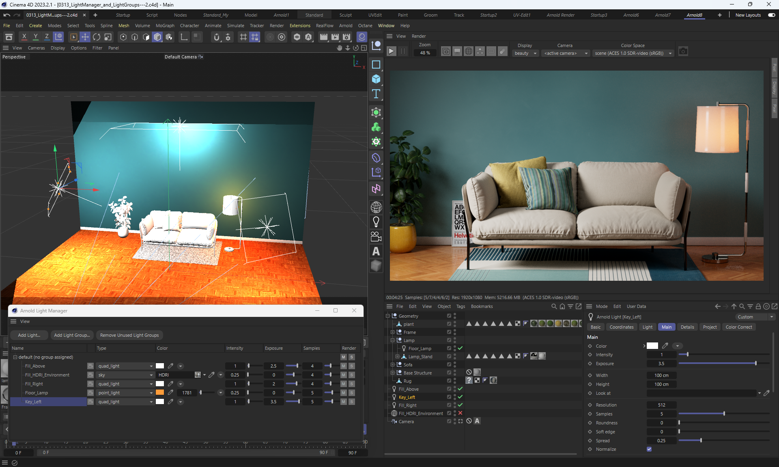Click the orange Floor_Lamp color swatch
The image size is (779, 467).
[160, 392]
